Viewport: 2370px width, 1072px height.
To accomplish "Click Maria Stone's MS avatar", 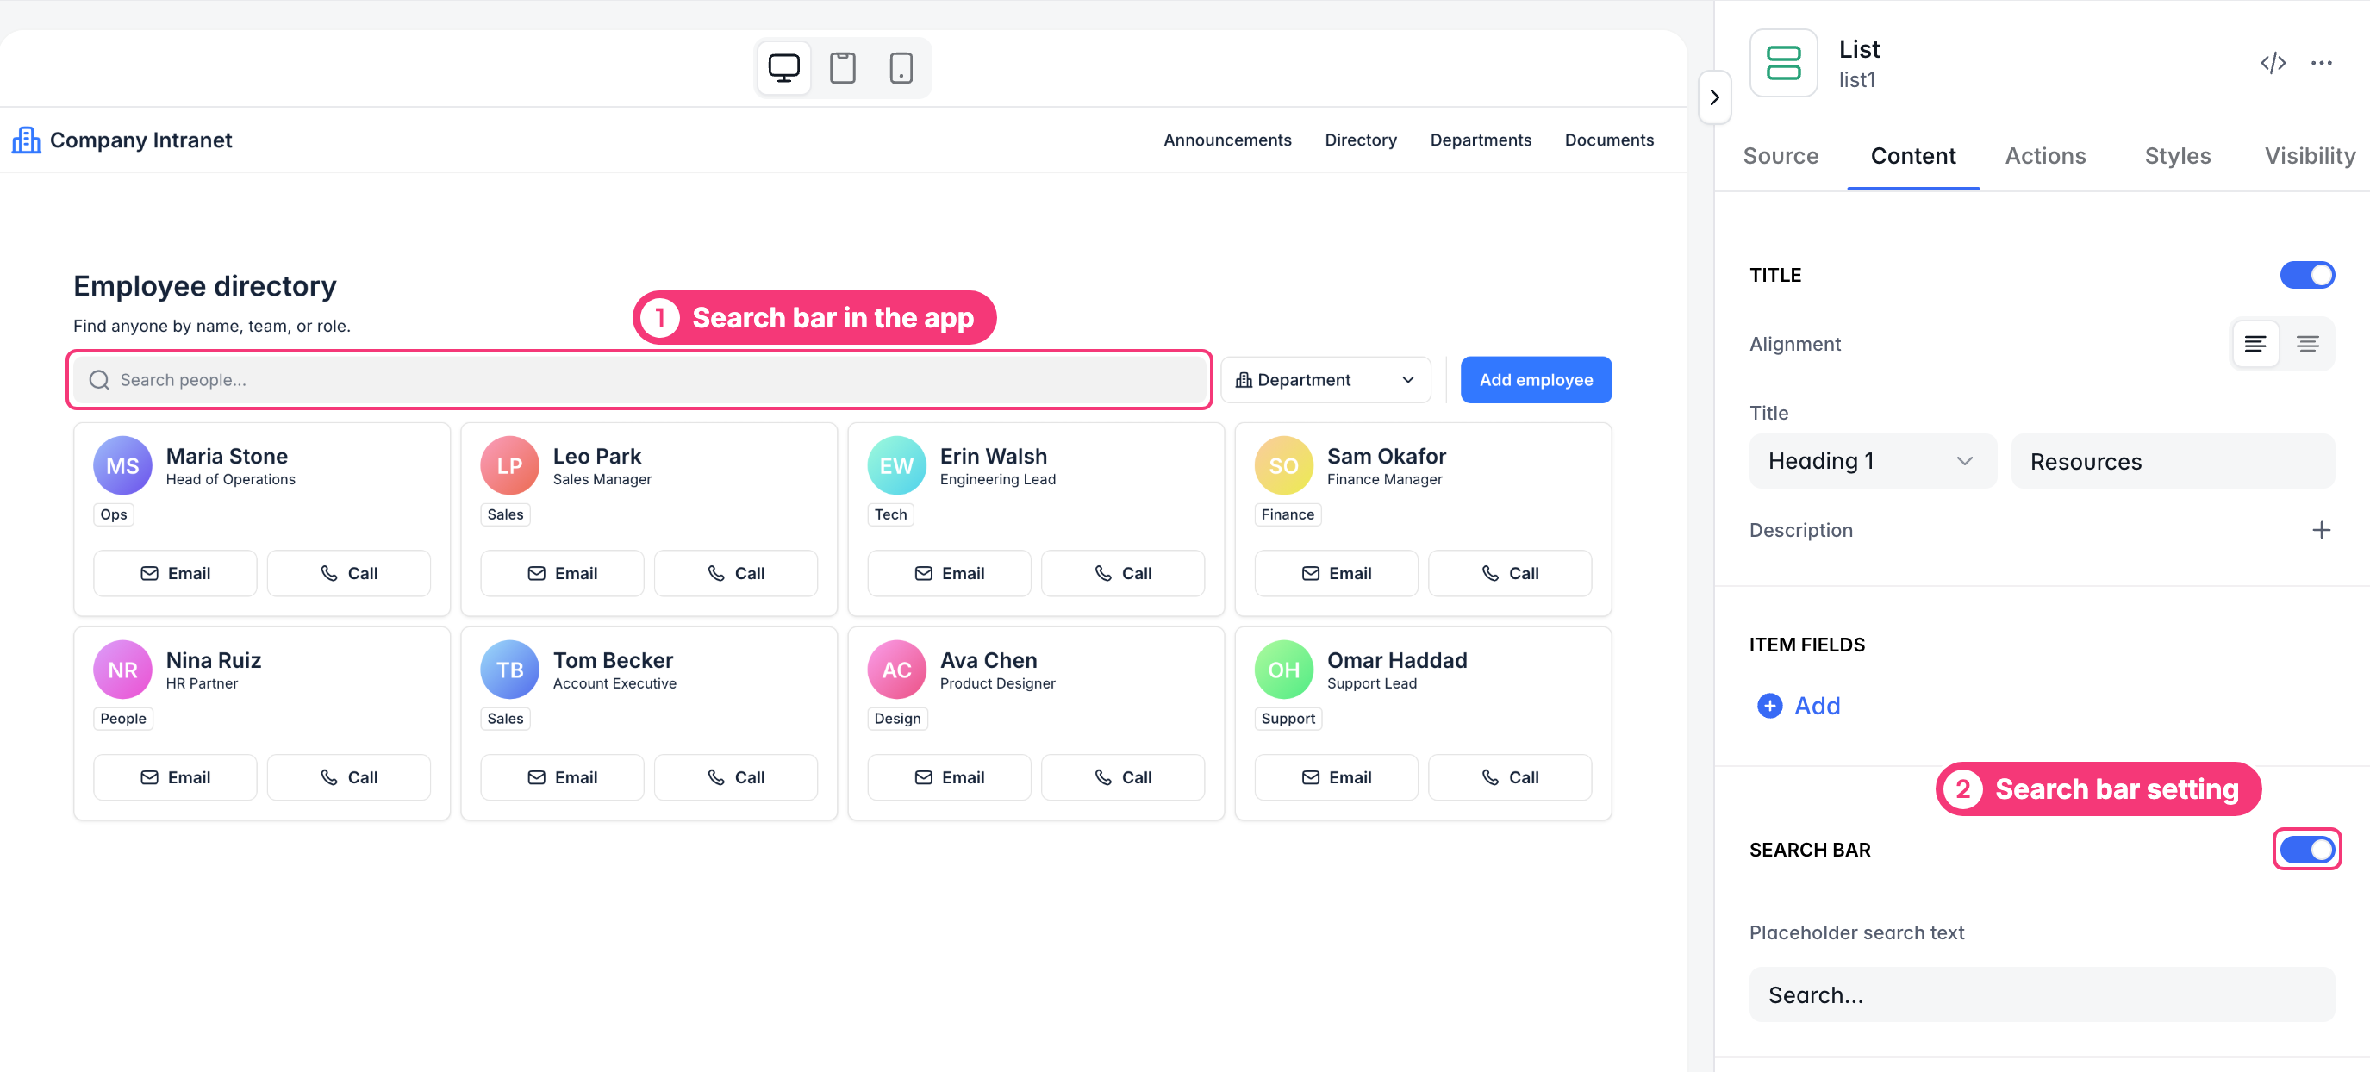I will coord(122,465).
